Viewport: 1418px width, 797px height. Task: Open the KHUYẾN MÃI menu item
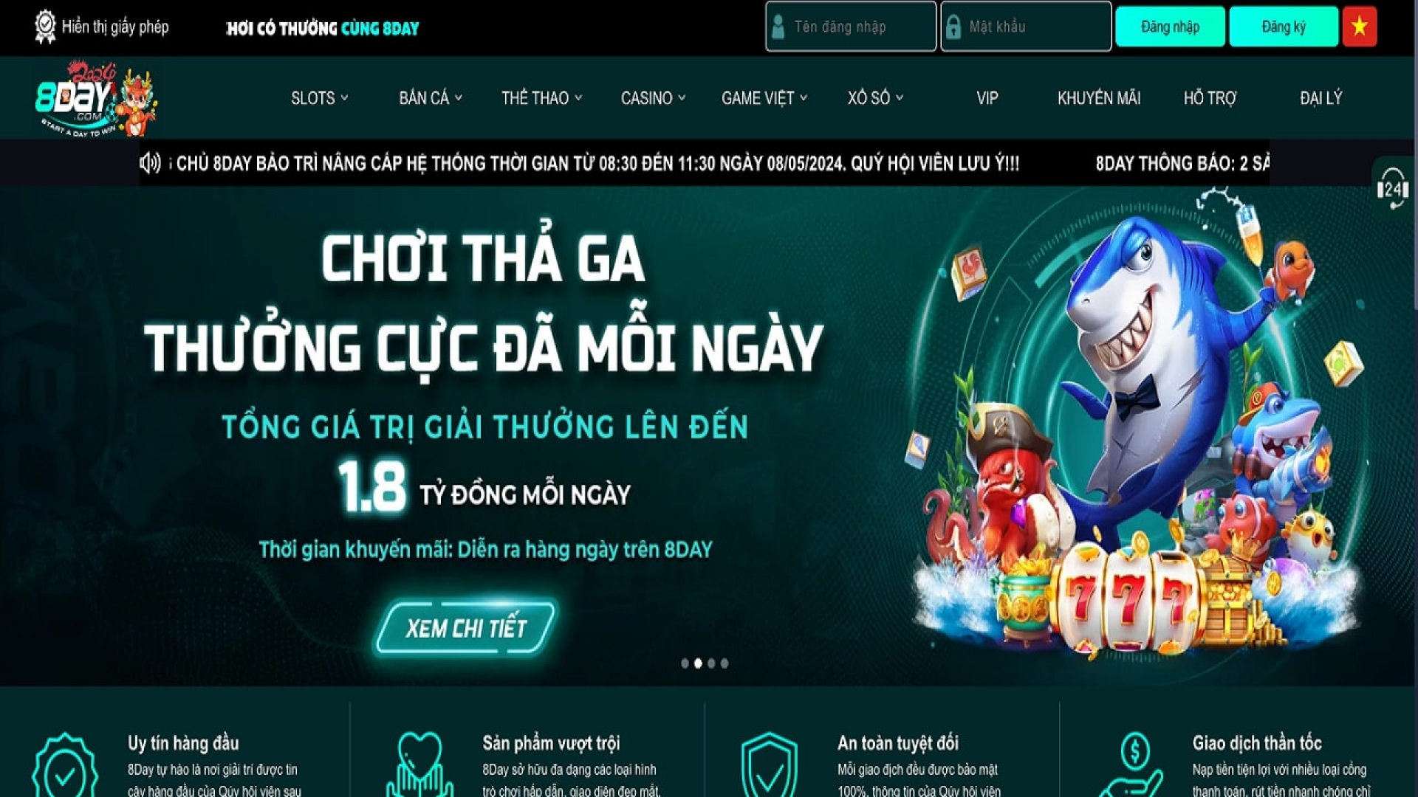coord(1099,98)
